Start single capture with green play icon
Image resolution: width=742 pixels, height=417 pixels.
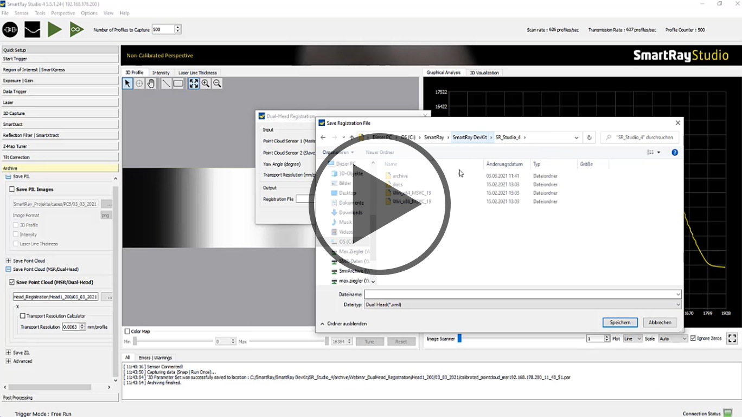point(55,29)
